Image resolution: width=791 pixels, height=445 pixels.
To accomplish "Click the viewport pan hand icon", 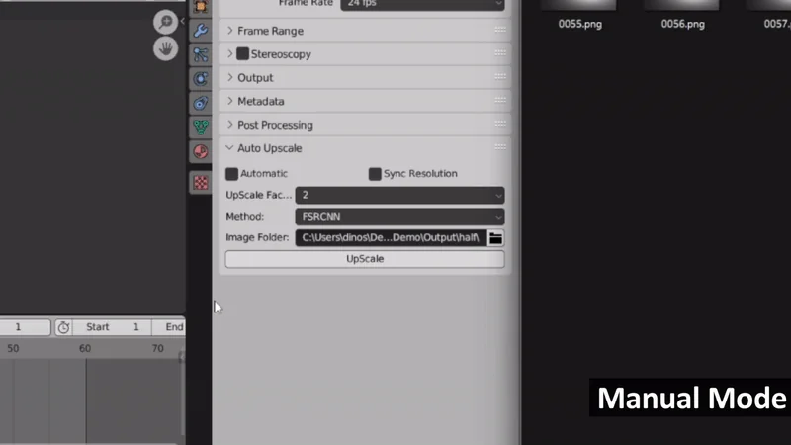I will (x=165, y=48).
